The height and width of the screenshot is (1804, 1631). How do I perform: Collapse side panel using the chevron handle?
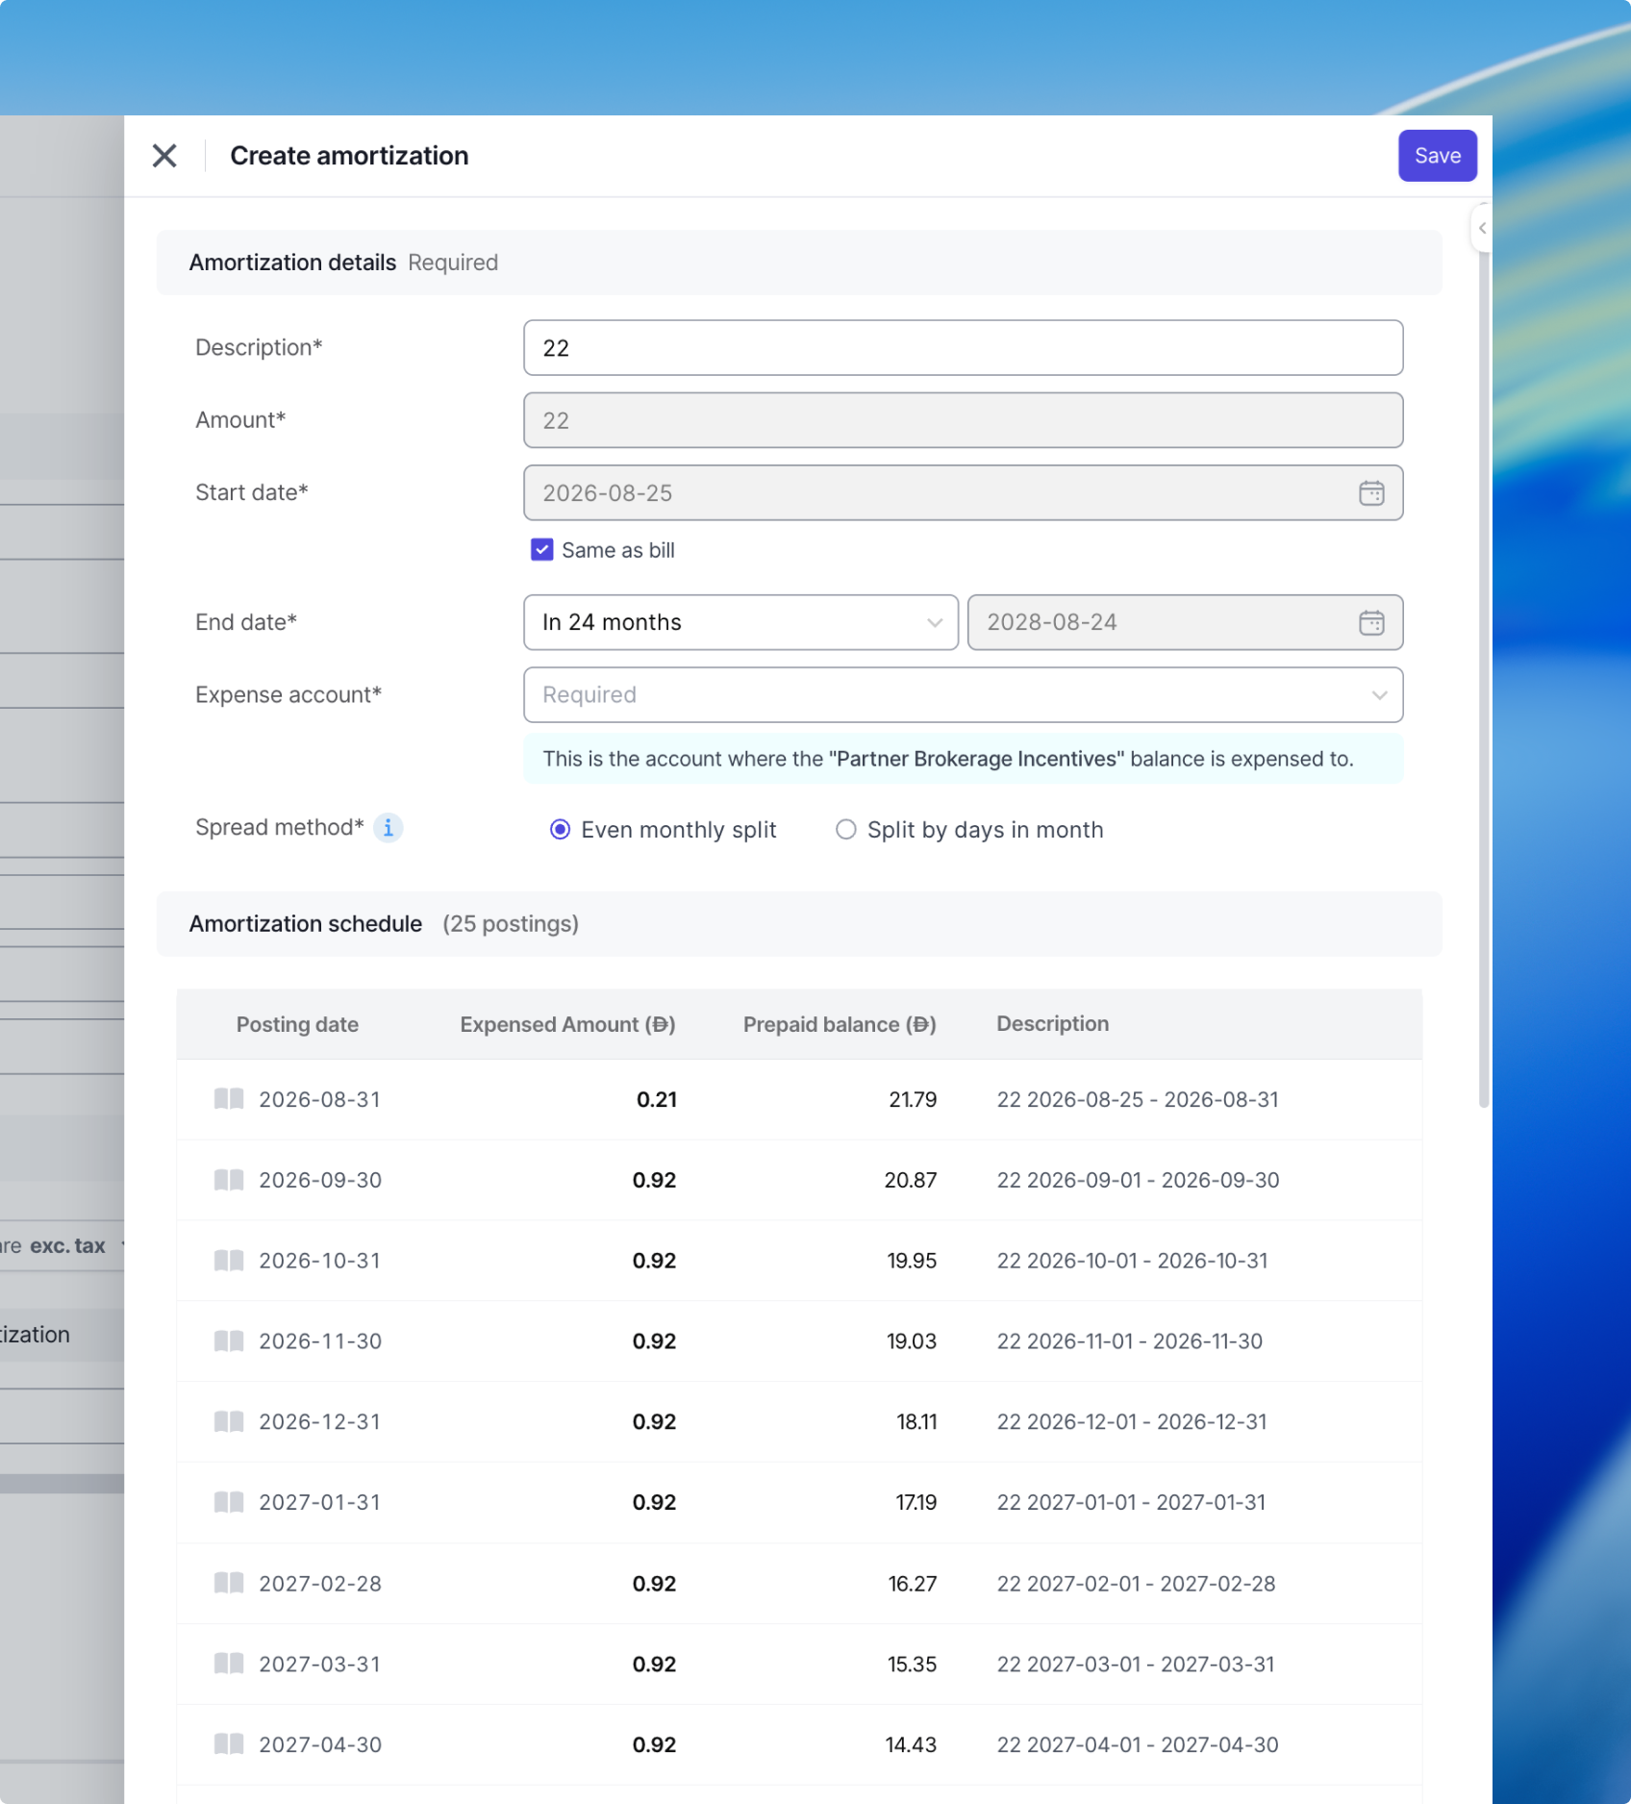point(1482,229)
